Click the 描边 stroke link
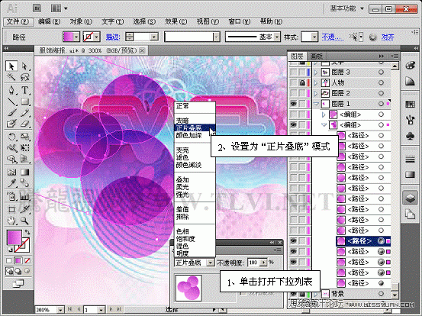The height and width of the screenshot is (316, 422). point(113,37)
